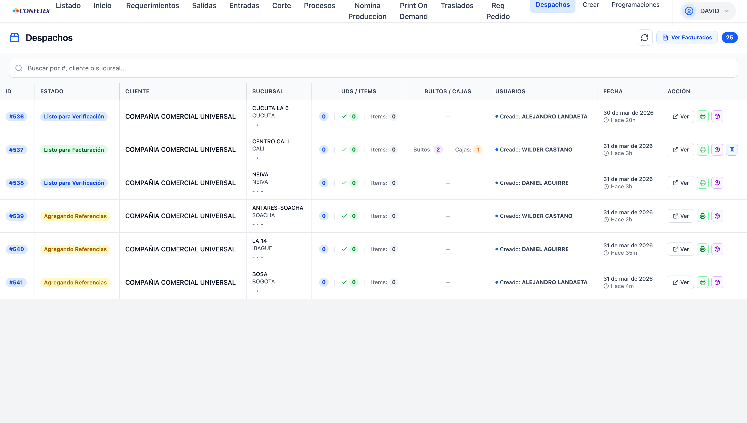Image resolution: width=747 pixels, height=423 pixels.
Task: Click Ver button for dispatch #538
Action: [680, 183]
